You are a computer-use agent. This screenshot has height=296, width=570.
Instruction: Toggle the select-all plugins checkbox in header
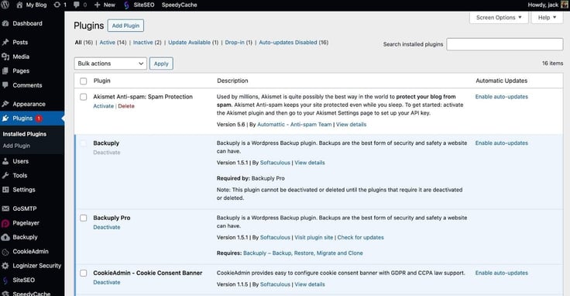(83, 81)
